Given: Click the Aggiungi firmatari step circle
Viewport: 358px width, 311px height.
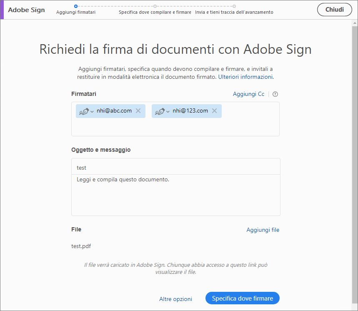Looking at the screenshot, I should point(75,6).
